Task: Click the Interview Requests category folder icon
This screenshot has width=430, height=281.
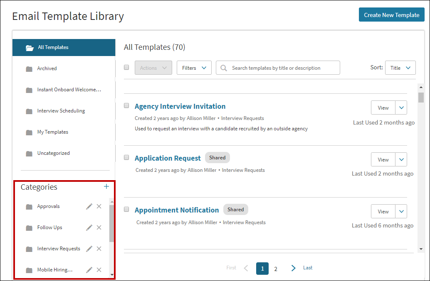Action: pyautogui.click(x=29, y=249)
